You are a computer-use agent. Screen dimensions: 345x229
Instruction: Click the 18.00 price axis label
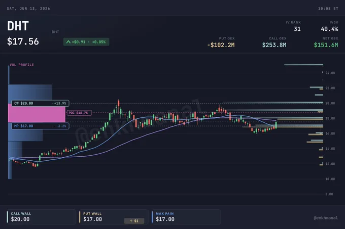330,118
